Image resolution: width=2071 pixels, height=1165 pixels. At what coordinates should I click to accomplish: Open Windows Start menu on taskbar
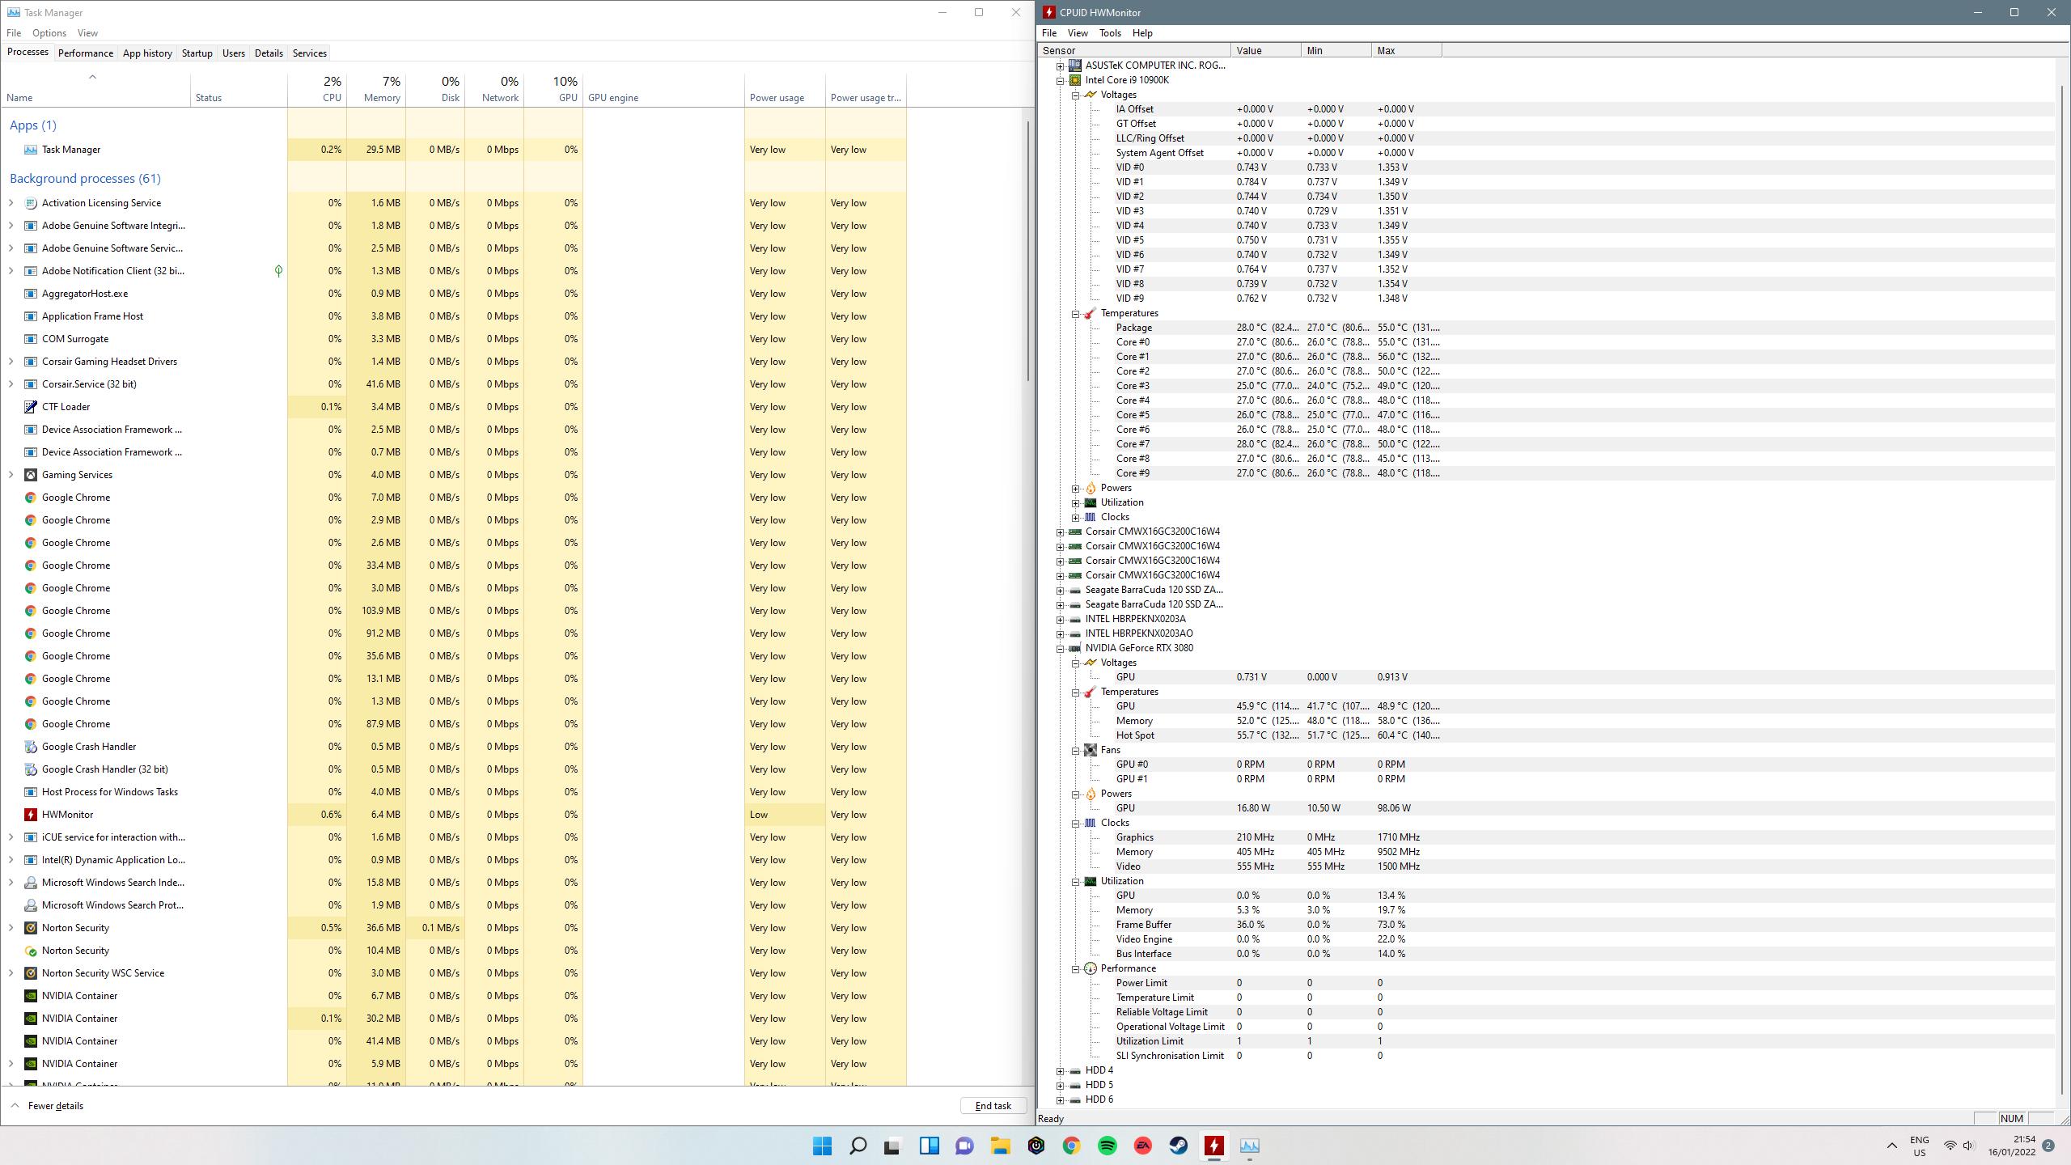pyautogui.click(x=822, y=1146)
